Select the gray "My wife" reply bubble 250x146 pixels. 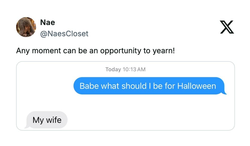[x=47, y=120]
